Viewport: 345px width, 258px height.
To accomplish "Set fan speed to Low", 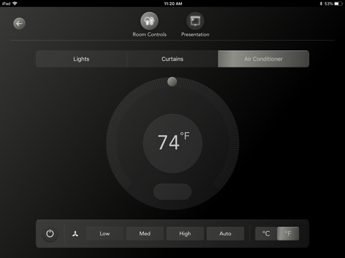I will point(105,233).
